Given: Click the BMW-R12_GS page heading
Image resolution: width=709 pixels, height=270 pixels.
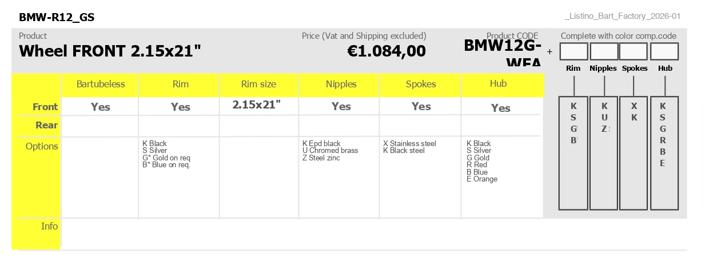Looking at the screenshot, I should [57, 17].
